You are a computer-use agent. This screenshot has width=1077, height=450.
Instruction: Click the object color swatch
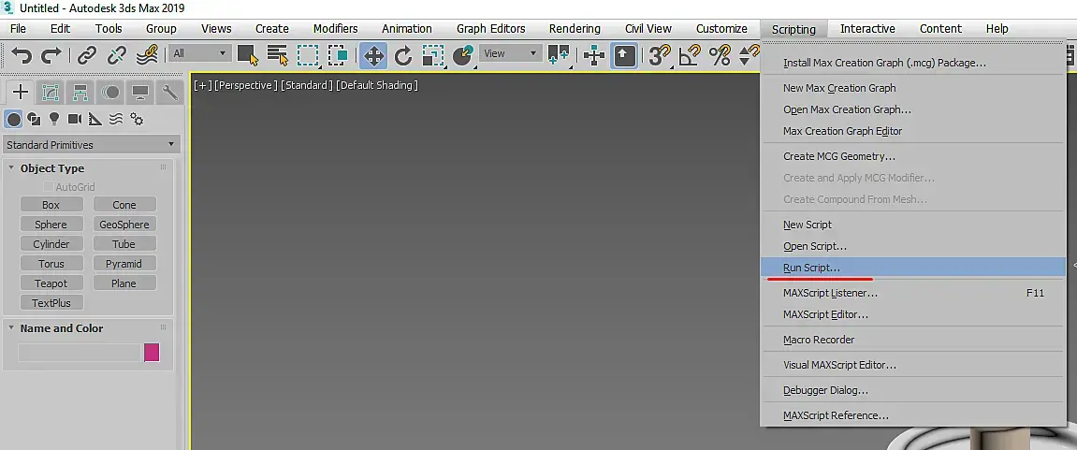pyautogui.click(x=152, y=353)
